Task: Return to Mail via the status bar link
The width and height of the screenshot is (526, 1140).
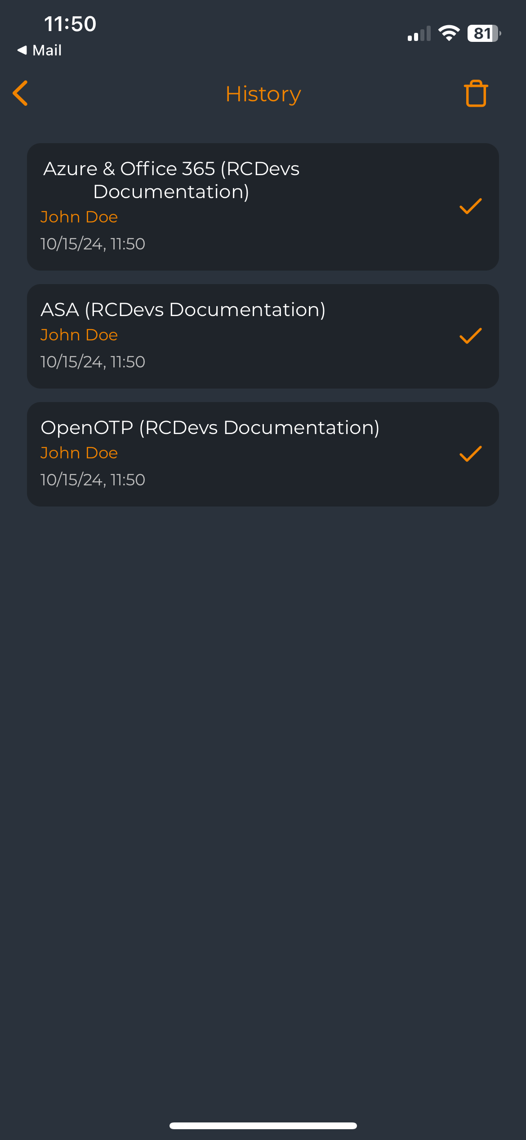Action: [x=40, y=50]
